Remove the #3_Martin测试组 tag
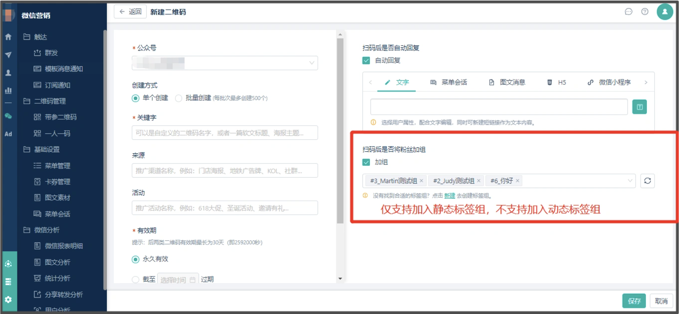The image size is (679, 314). click(421, 181)
